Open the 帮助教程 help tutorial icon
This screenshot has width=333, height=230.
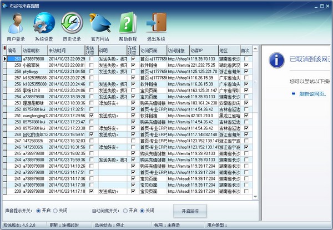pos(128,24)
